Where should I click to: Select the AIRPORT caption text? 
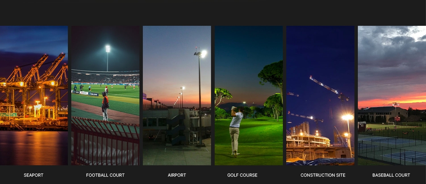pyautogui.click(x=177, y=175)
